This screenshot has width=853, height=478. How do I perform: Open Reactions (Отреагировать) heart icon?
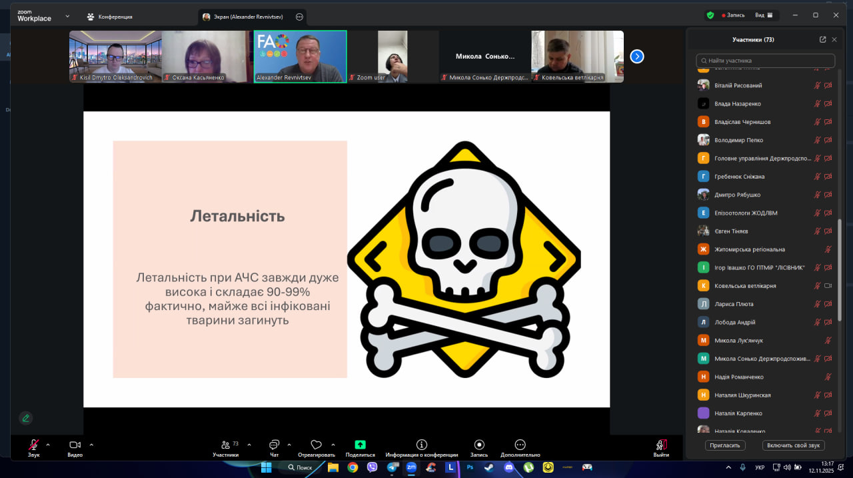(317, 445)
